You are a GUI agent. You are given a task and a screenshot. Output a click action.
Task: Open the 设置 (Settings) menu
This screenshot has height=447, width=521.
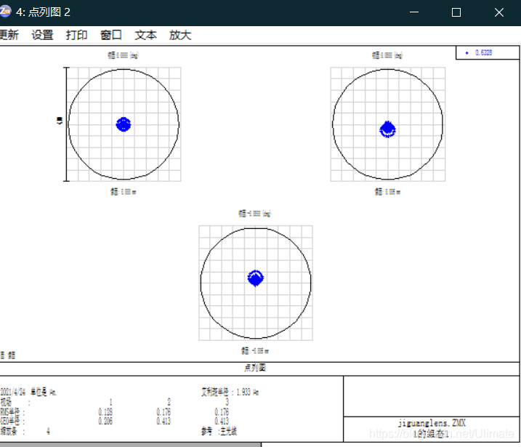click(42, 35)
